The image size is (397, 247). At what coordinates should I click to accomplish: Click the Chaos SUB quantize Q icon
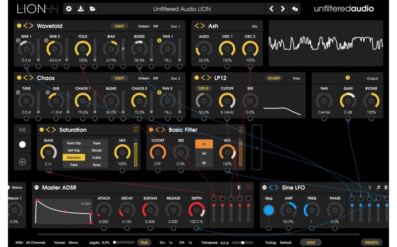point(48,93)
